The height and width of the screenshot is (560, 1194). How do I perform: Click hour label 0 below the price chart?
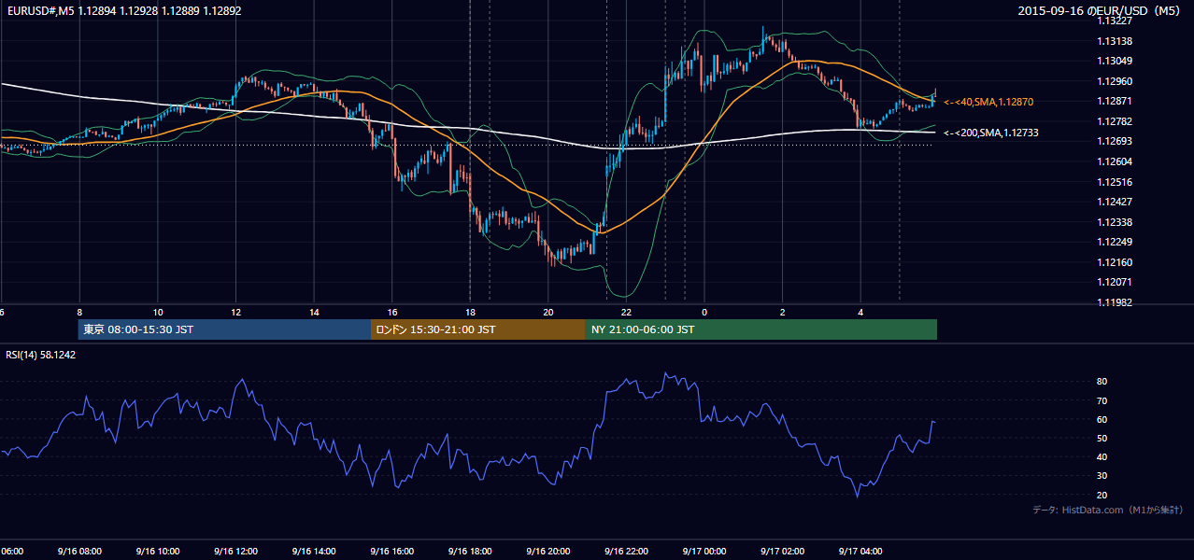click(x=704, y=312)
